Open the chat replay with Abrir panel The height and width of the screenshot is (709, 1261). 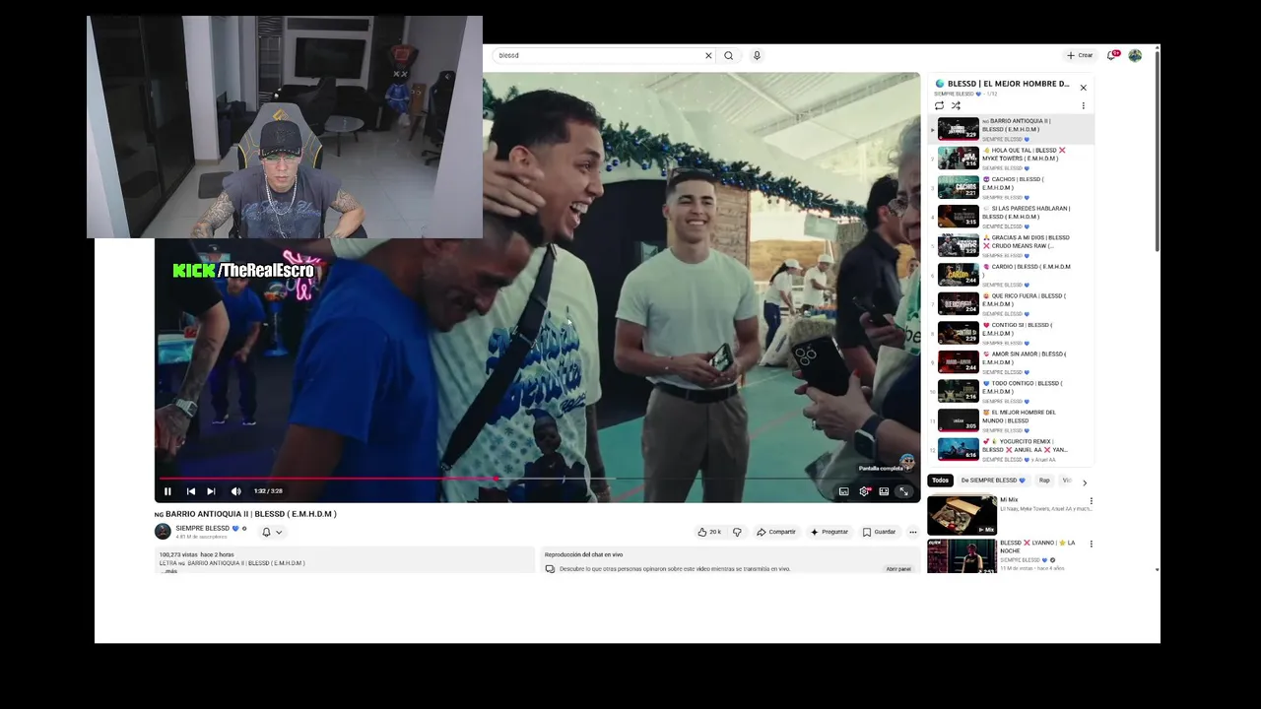898,569
